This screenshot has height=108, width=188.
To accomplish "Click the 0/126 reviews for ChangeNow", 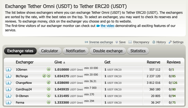I will (173, 83).
